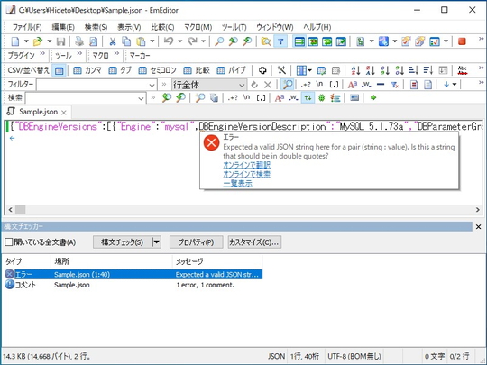Image resolution: width=487 pixels, height=365 pixels.
Task: Click the plus cross icon in CSV toolbar
Action: point(262,70)
